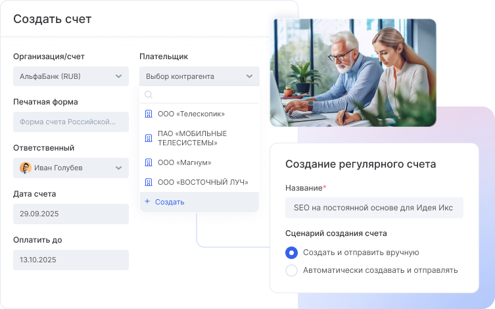Screen dimensions: 495x309
Task: Click the Печатная форма input field
Action: click(71, 122)
